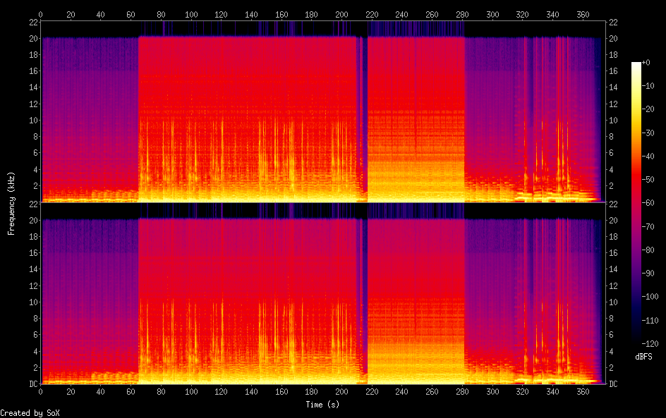Click "20" on the top time axis
Screen dimensions: 666x418
[x=71, y=14]
